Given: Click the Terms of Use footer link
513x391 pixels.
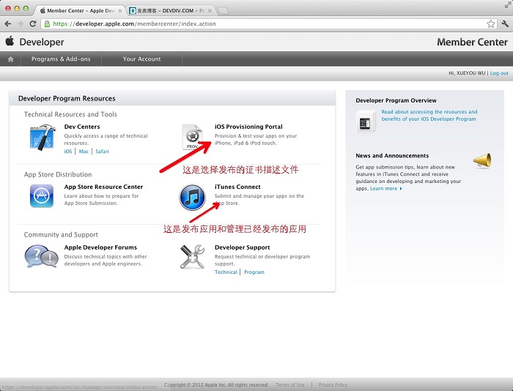Looking at the screenshot, I should [290, 385].
